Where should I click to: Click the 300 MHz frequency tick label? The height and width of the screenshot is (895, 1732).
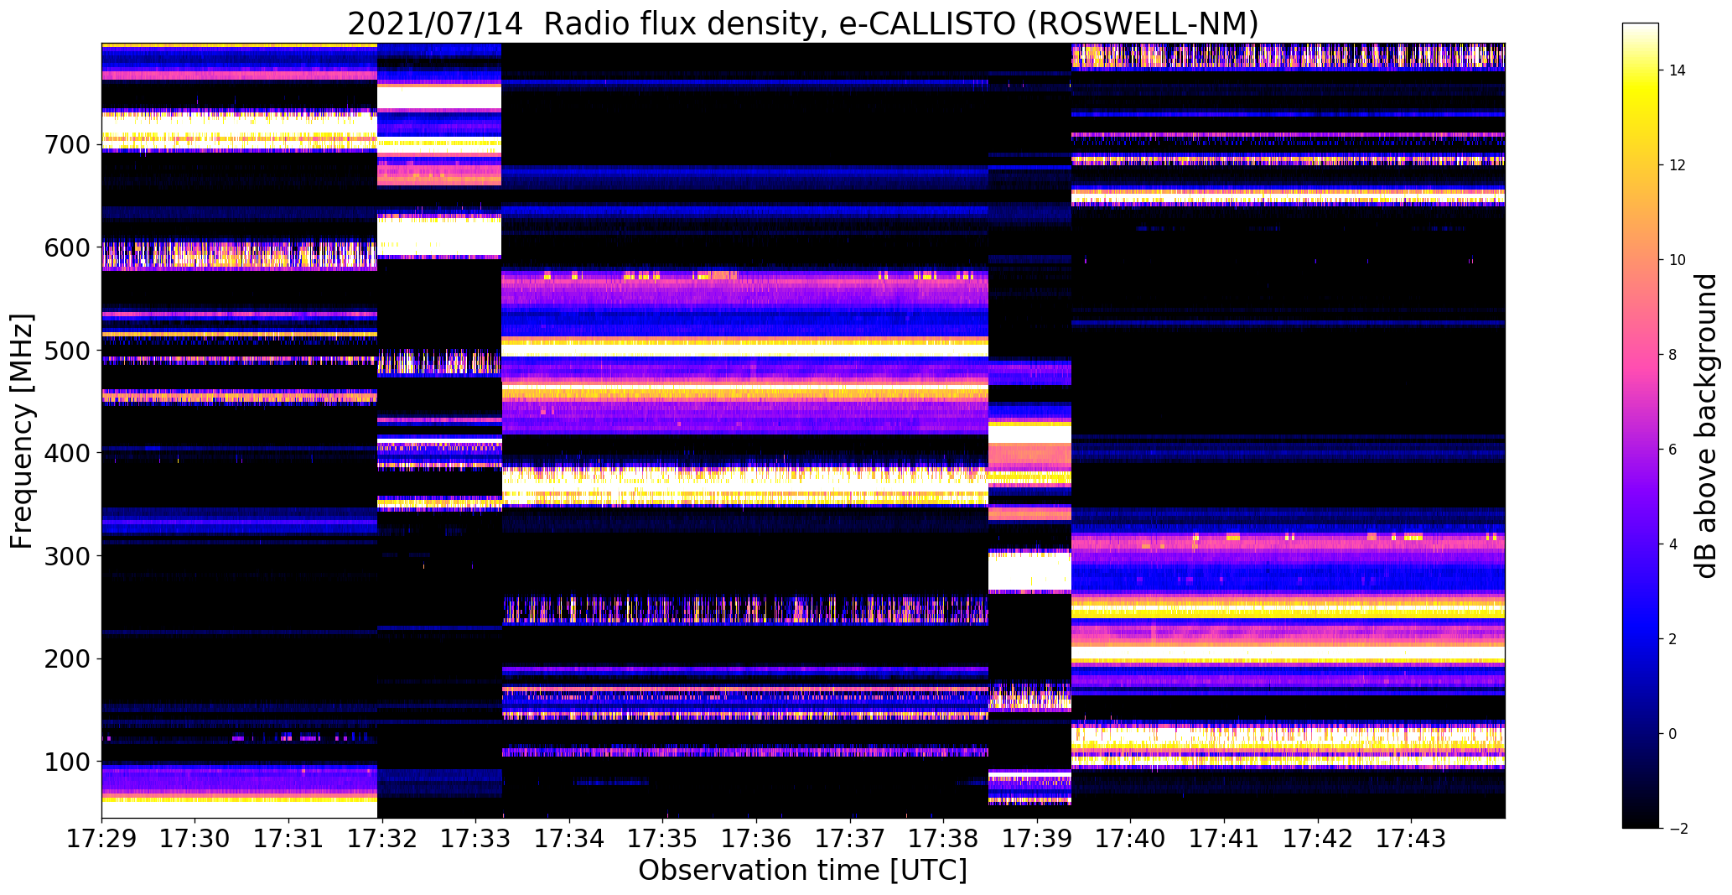coord(66,555)
